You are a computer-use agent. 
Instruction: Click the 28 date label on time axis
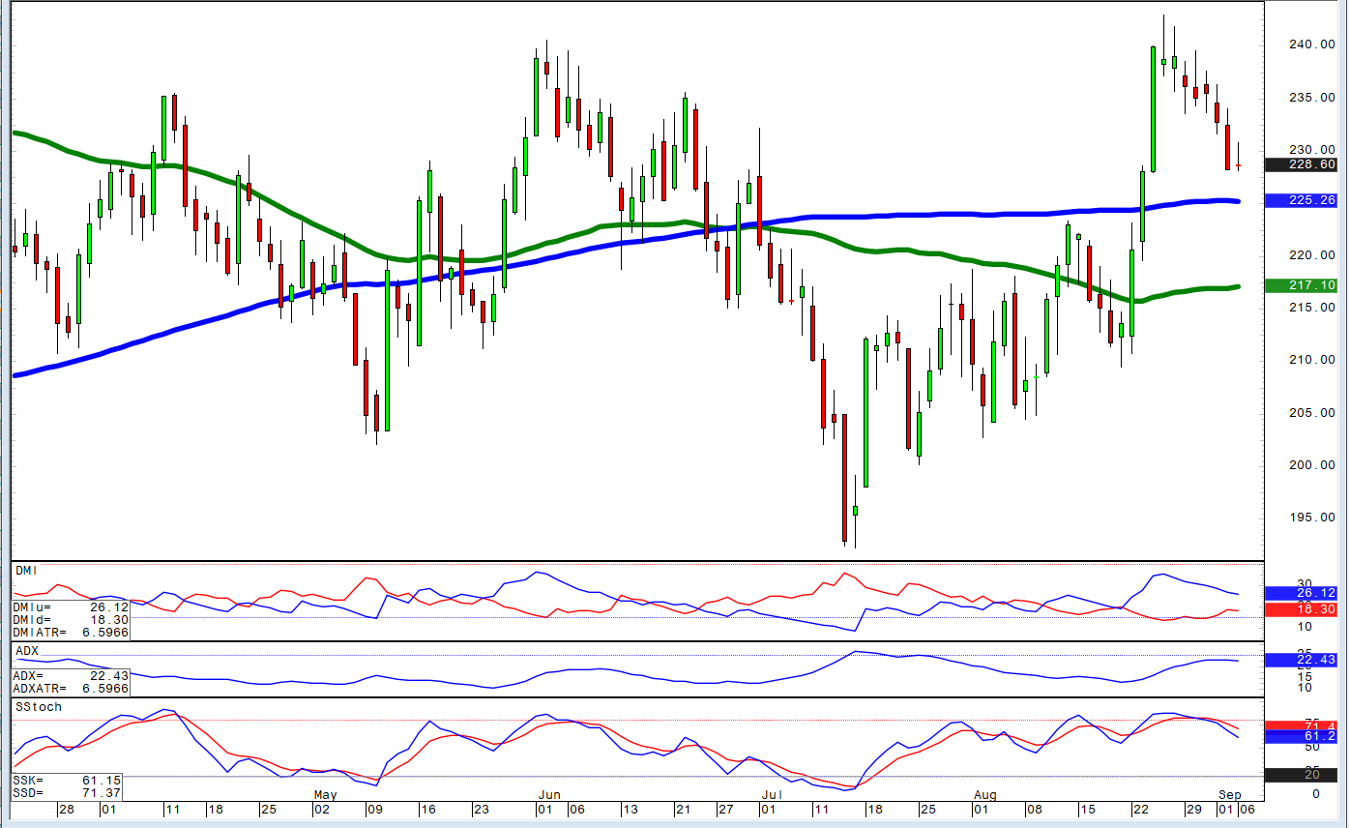[66, 810]
